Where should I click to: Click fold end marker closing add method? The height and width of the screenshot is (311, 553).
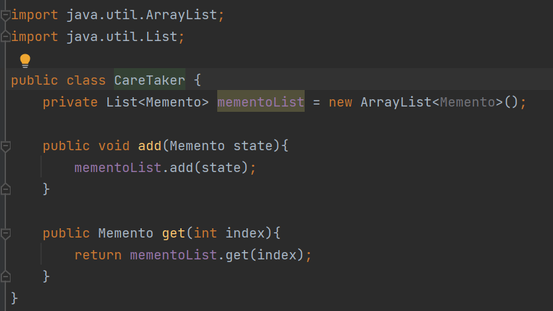(5, 189)
